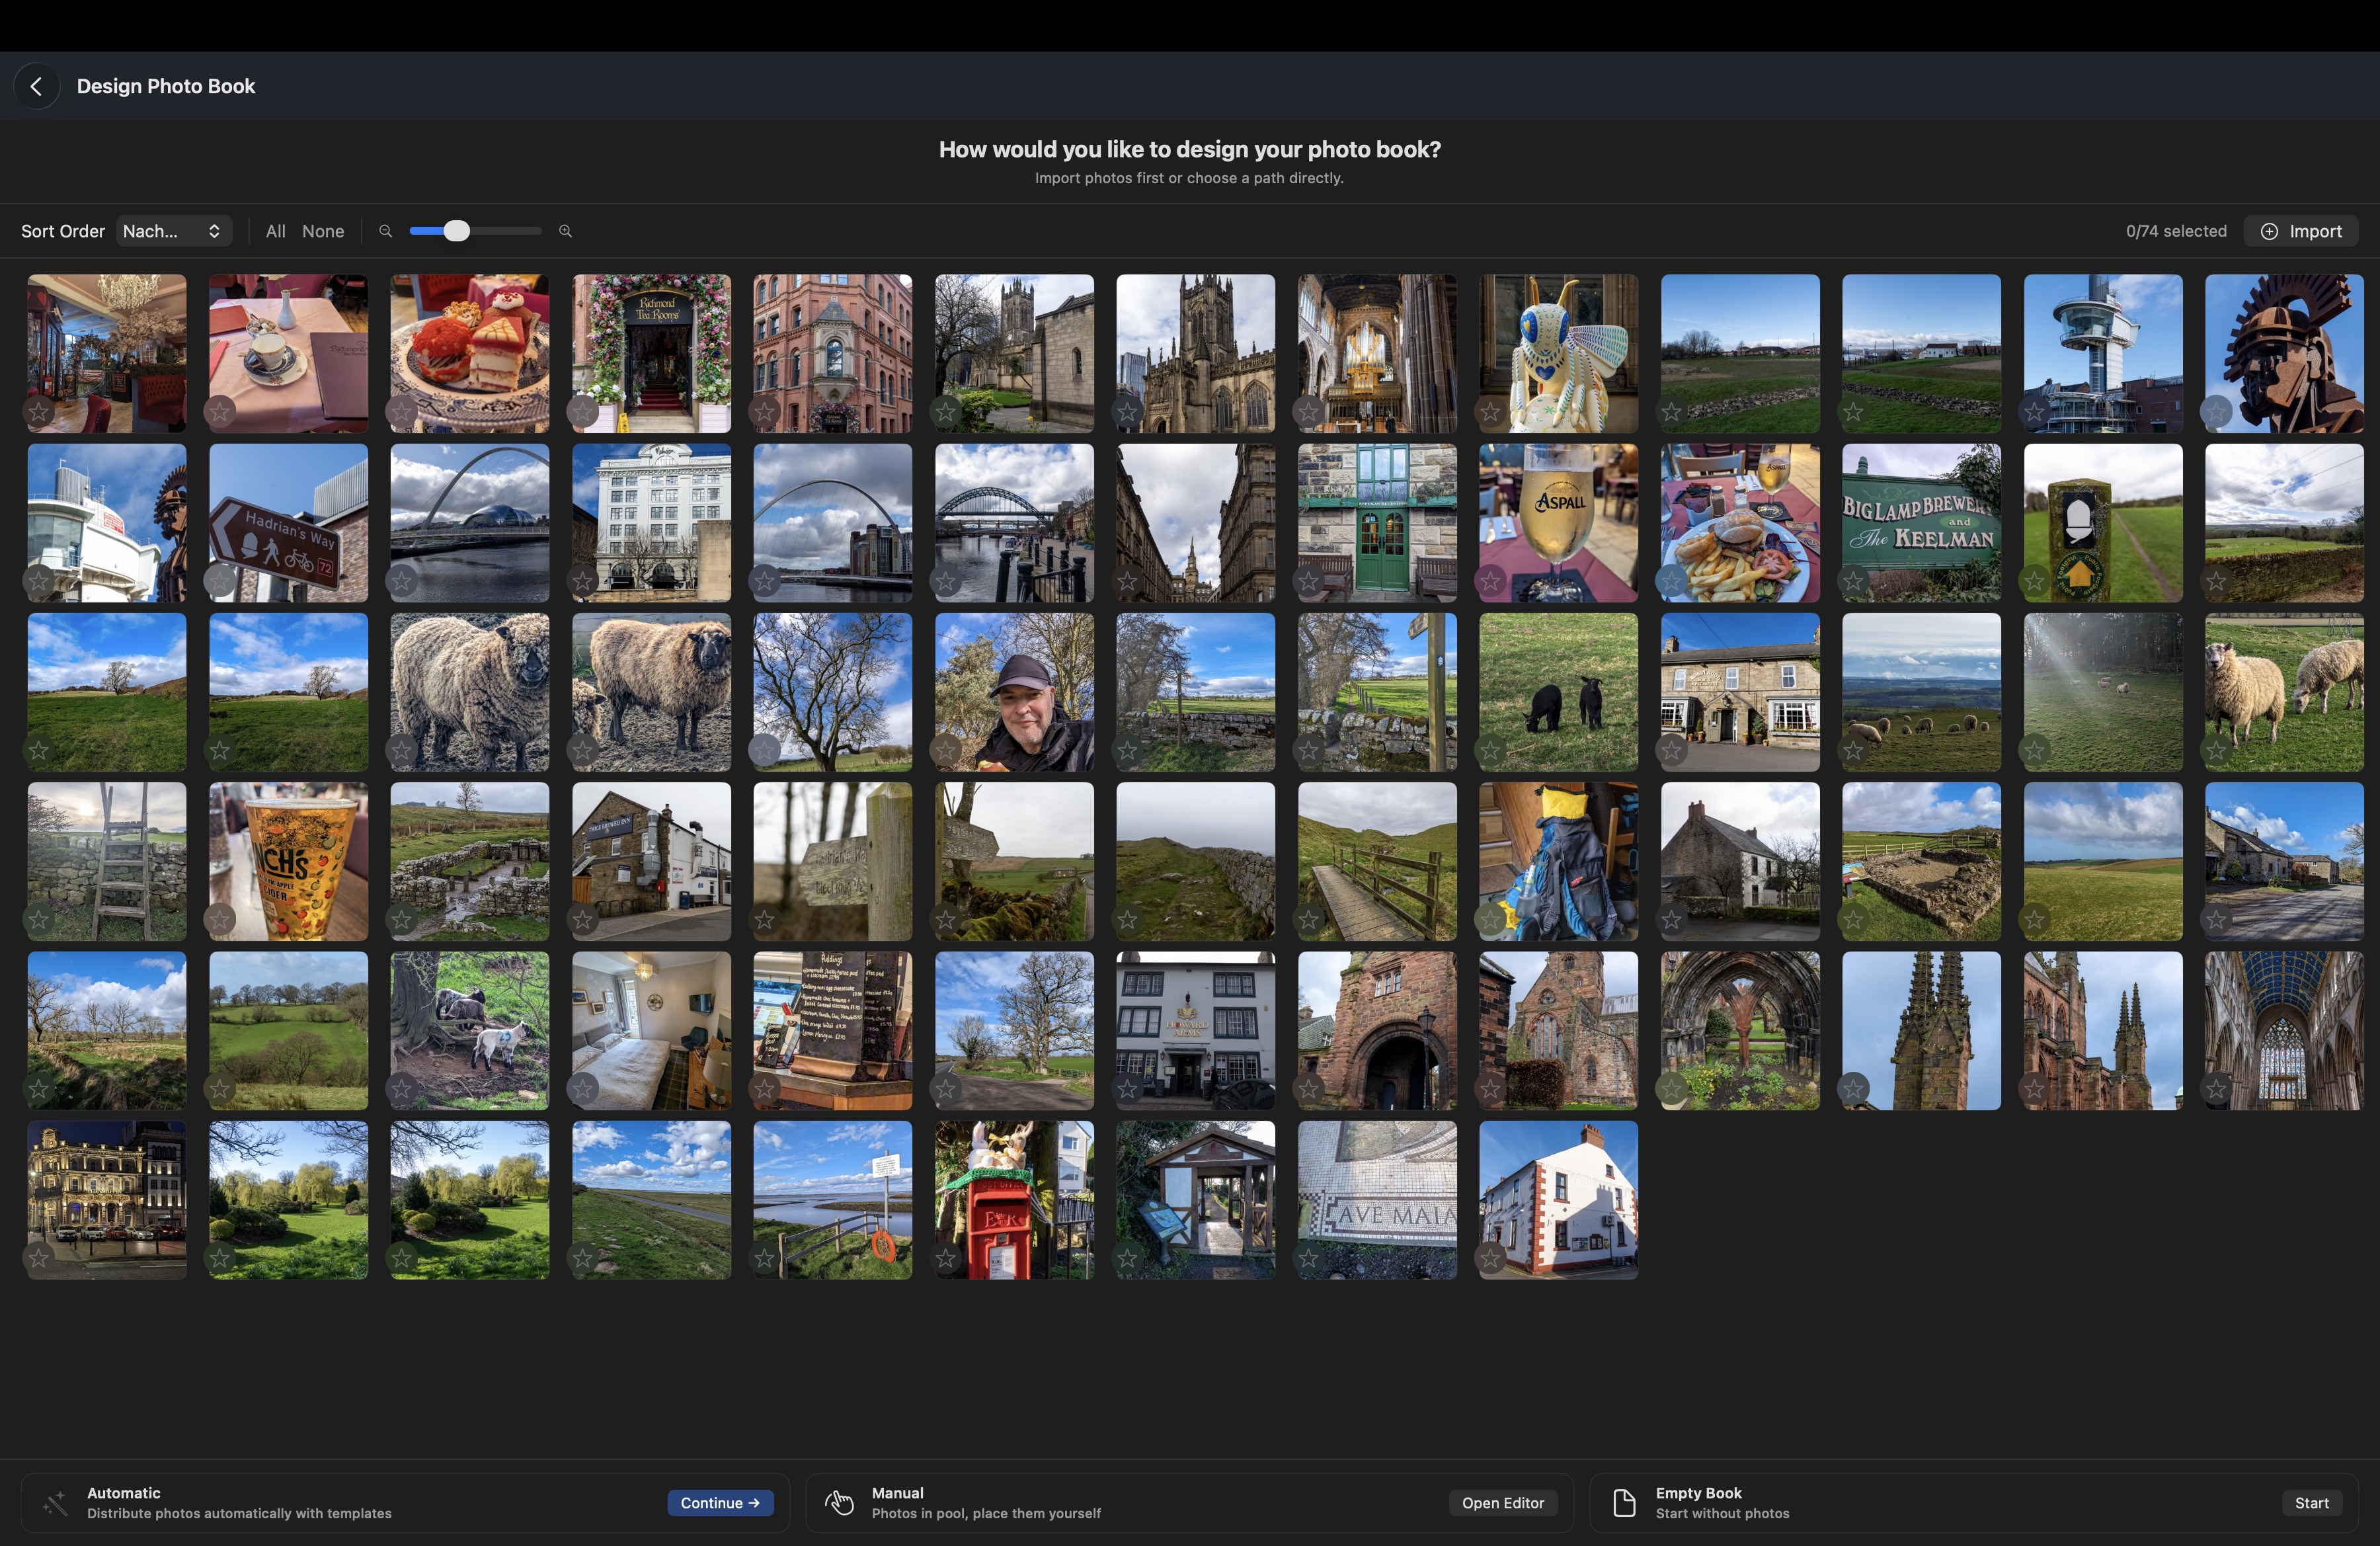Viewport: 2380px width, 1546px height.
Task: Click the zoom-in magnifier icon
Action: point(565,232)
